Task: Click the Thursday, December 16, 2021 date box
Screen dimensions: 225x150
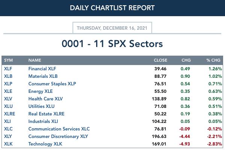Action: point(112,28)
